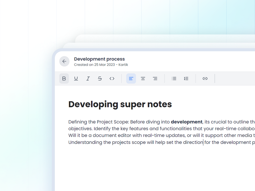Toggle bold formatting in the toolbar
This screenshot has height=191, width=255.
(64, 78)
